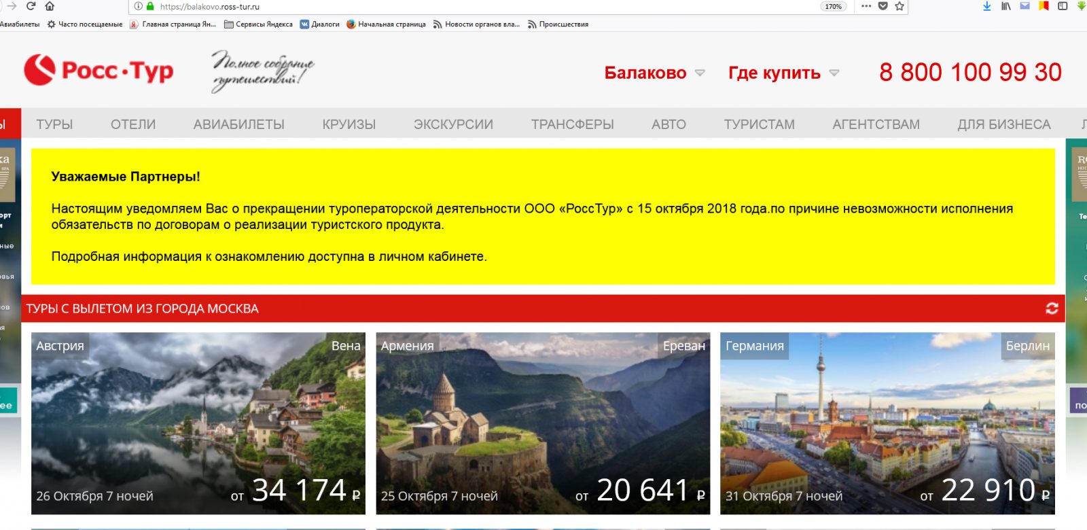Image resolution: width=1087 pixels, height=530 pixels.
Task: Open the Firefox library icon
Action: coord(1006,6)
